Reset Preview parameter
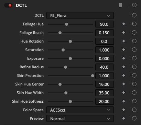The image size is (141, 125). pos(134,118)
